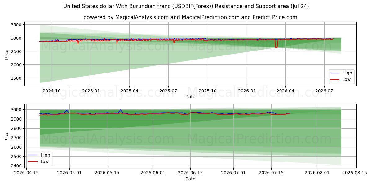Click 'High' in the upper chart legend

click(x=347, y=73)
